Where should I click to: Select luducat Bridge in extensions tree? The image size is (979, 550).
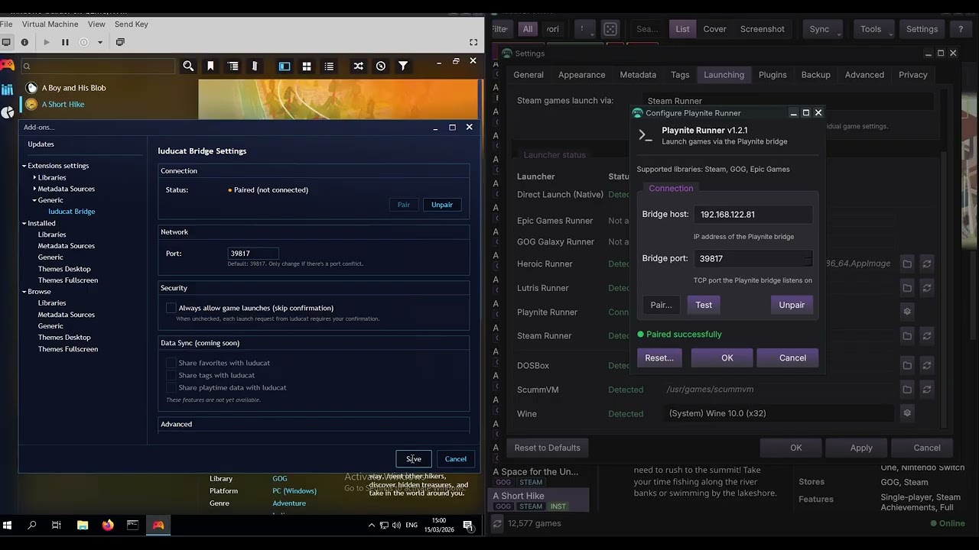pyautogui.click(x=72, y=212)
